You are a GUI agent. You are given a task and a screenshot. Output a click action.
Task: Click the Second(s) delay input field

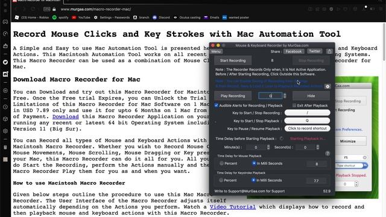[305, 147]
